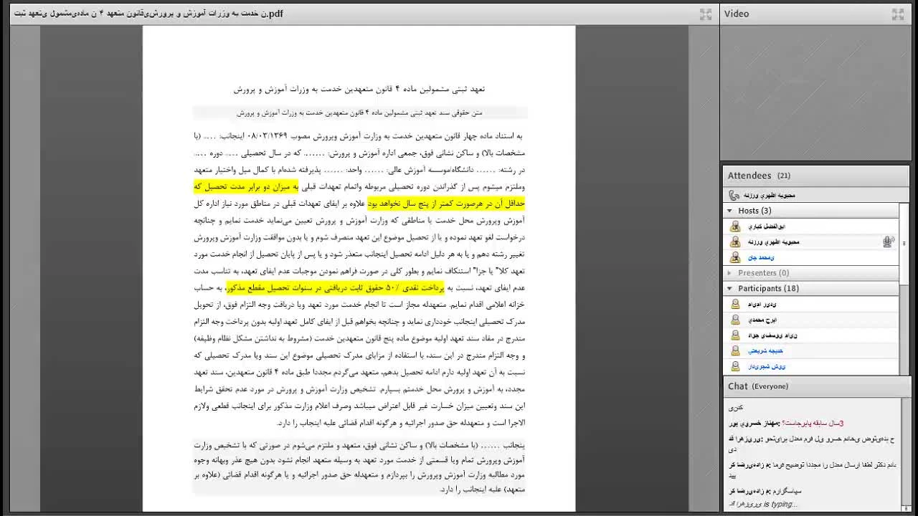This screenshot has height=516, width=918.
Task: Maximize the PDF share pod to fullscreen
Action: click(706, 14)
